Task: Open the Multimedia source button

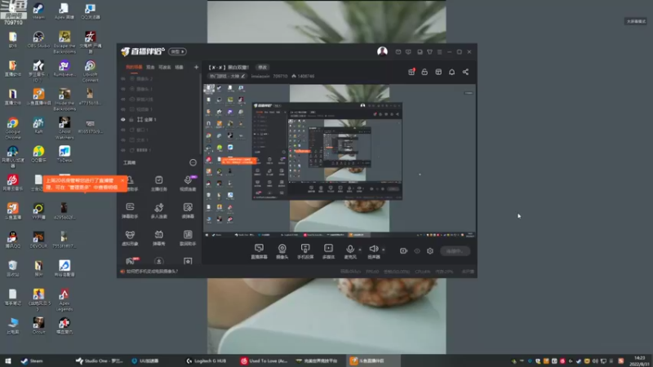Action: [329, 251]
